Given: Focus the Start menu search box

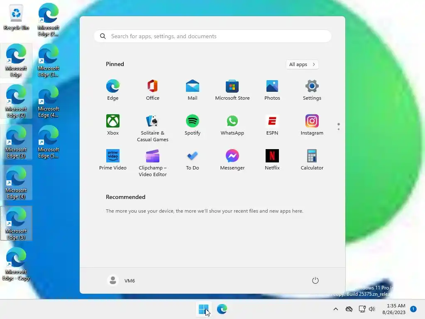Looking at the screenshot, I should [212, 36].
